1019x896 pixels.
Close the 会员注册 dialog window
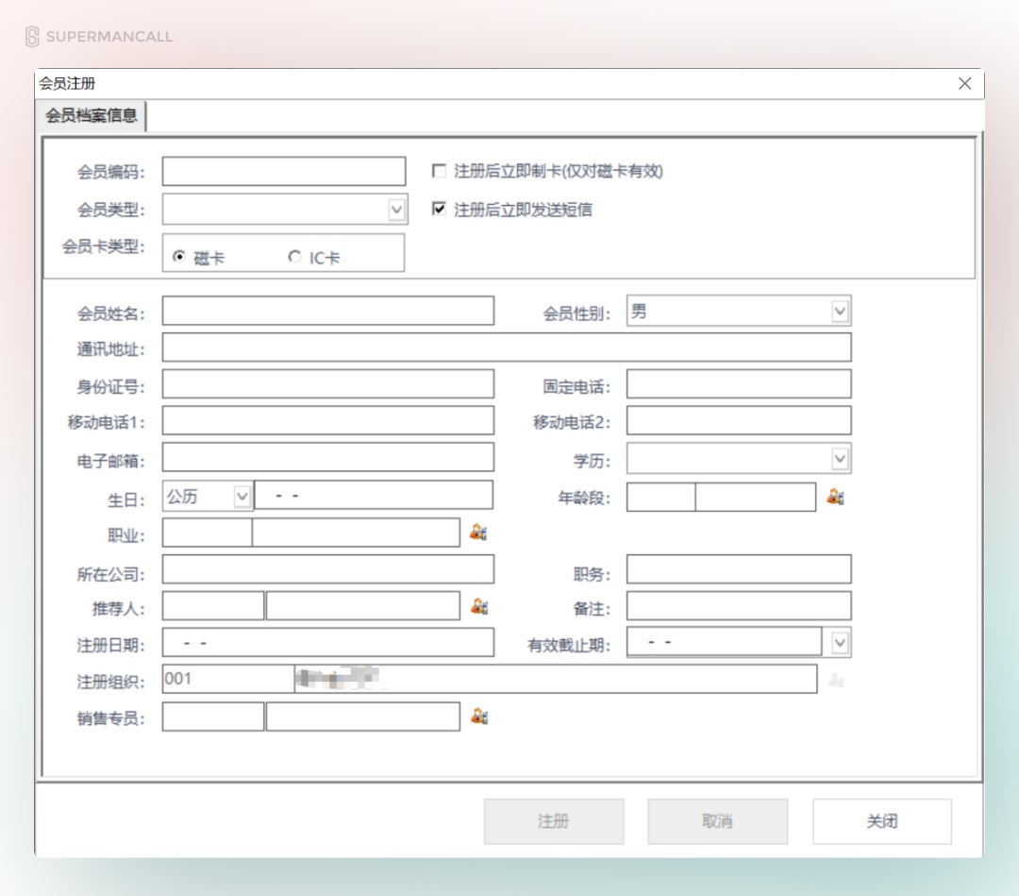(964, 83)
